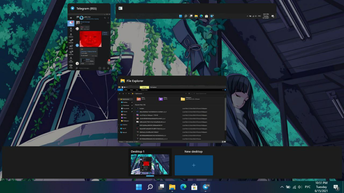Open Telegram from the taskbar
344x193 pixels.
click(x=206, y=187)
